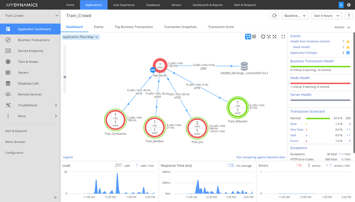355x202 pixels.
Task: Click the refresh icon beside Baseline dropdown
Action: 274,16
